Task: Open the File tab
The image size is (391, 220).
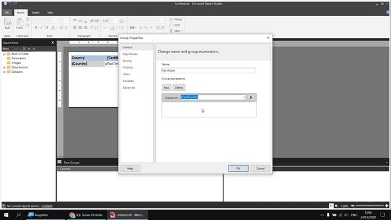Action: [x=7, y=12]
